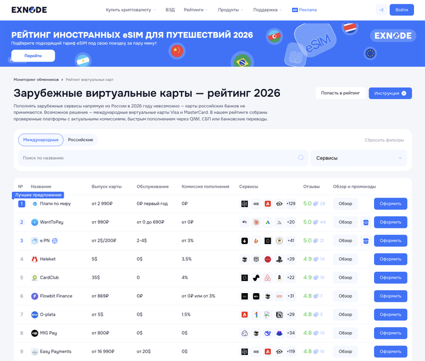Open Обзор for WantToPay
The image size is (425, 361).
coord(345,222)
